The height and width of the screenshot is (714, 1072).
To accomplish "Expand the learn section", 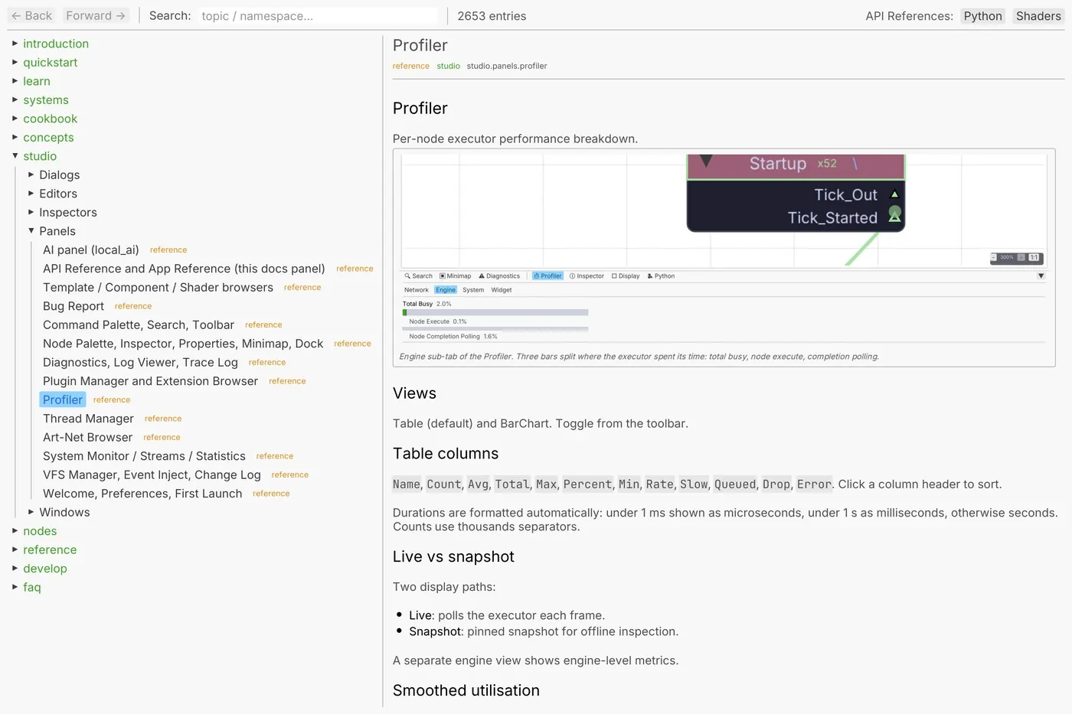I will tap(15, 81).
